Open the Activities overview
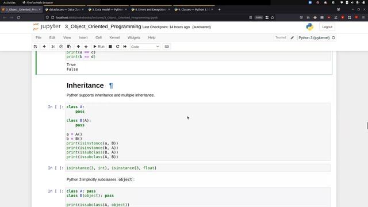 [9, 2]
